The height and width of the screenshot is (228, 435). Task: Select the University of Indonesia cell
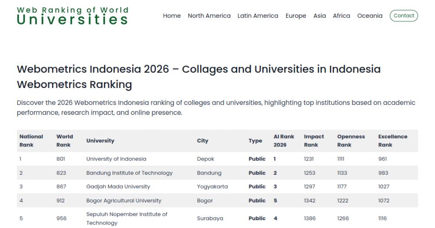116,159
